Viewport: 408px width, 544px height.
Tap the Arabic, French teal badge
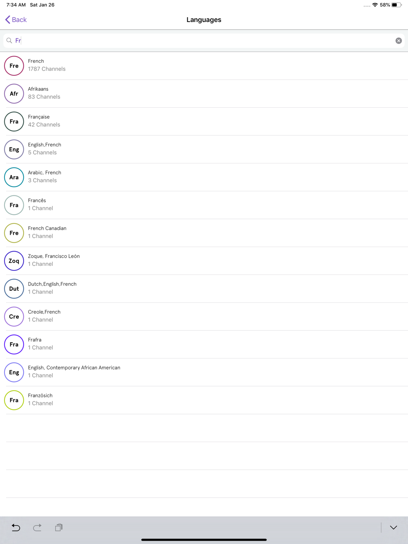(14, 177)
